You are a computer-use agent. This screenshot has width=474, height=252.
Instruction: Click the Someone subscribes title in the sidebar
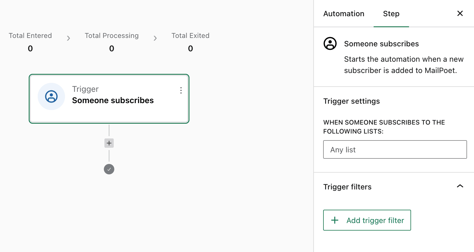click(x=381, y=44)
